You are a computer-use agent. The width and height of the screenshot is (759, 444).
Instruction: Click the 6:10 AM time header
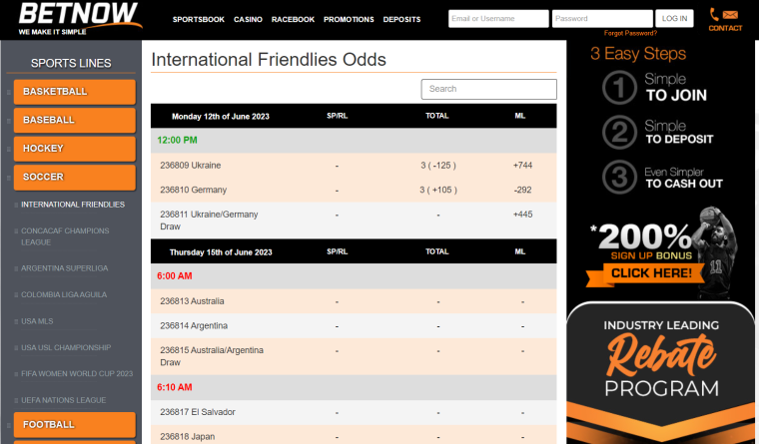[174, 387]
